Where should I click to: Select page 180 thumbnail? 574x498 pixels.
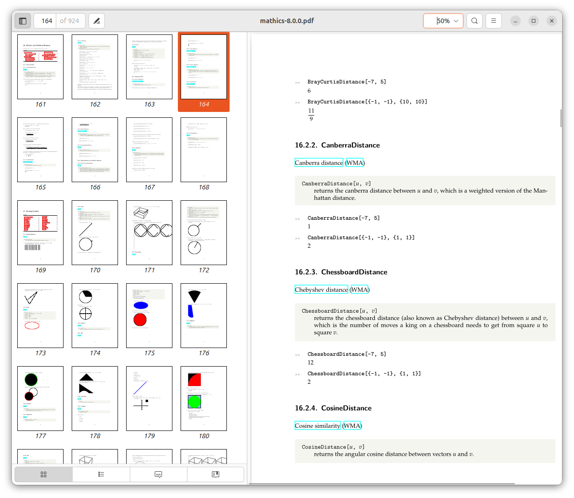click(204, 399)
